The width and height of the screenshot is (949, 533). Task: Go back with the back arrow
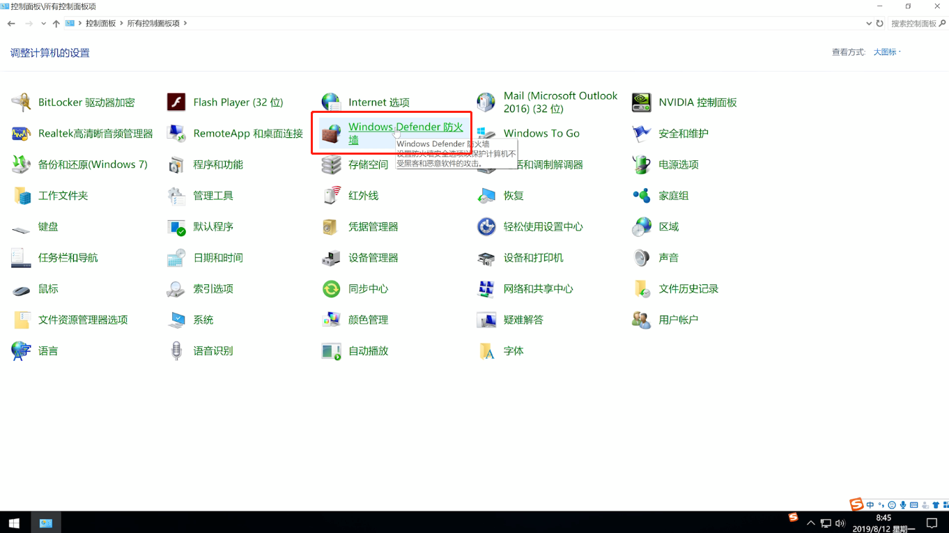click(11, 23)
